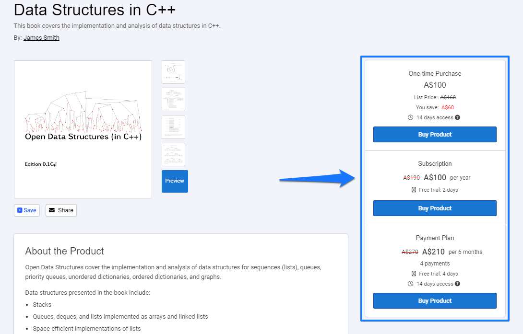Select the first preview thumbnail
Viewport: 523px width, 334px height.
tap(173, 72)
